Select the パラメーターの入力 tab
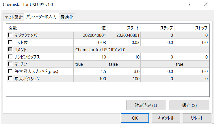Viewport: 214px width, 124px height. 41,17
